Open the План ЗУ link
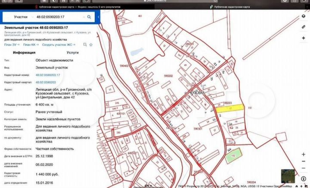The width and height of the screenshot is (310, 188). 12,45
